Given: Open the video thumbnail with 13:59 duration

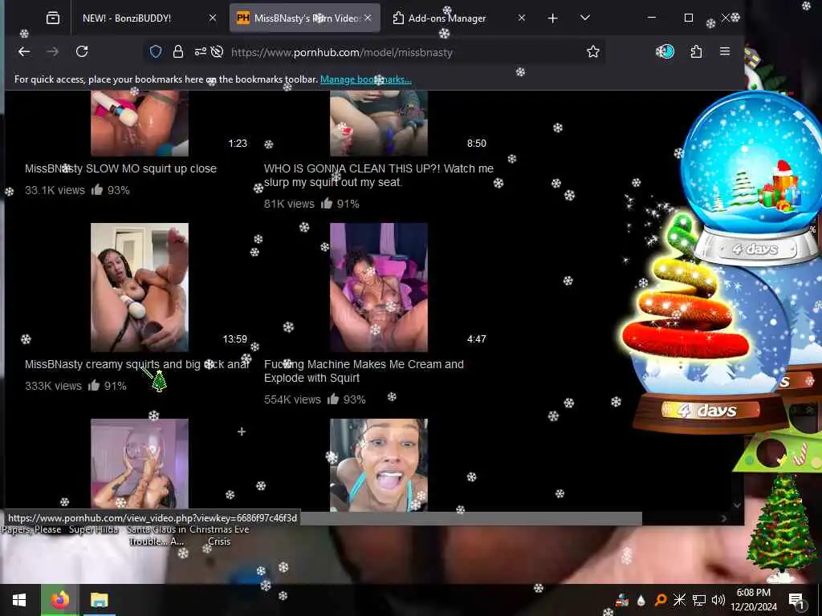Looking at the screenshot, I should [140, 287].
